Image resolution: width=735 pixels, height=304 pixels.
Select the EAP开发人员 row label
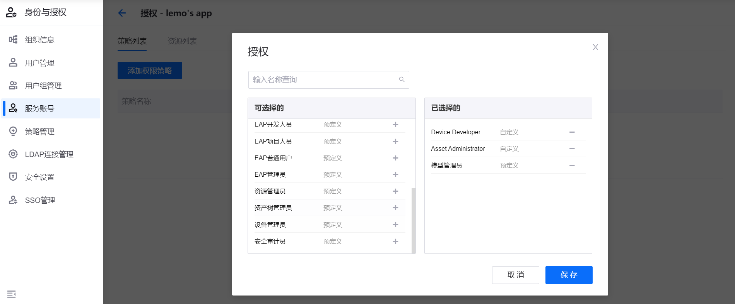coord(273,125)
